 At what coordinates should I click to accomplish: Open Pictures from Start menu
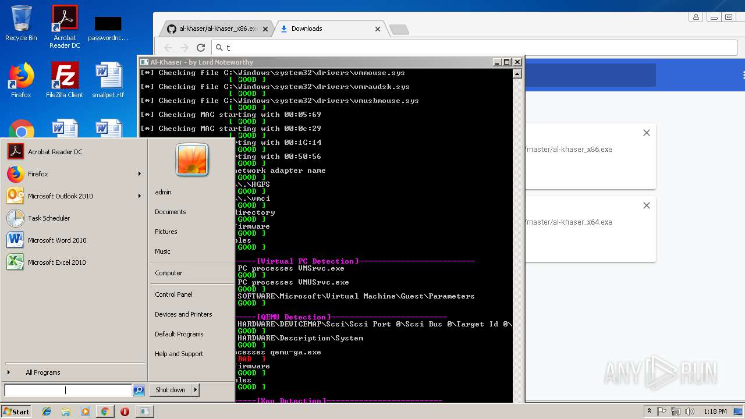coord(166,232)
